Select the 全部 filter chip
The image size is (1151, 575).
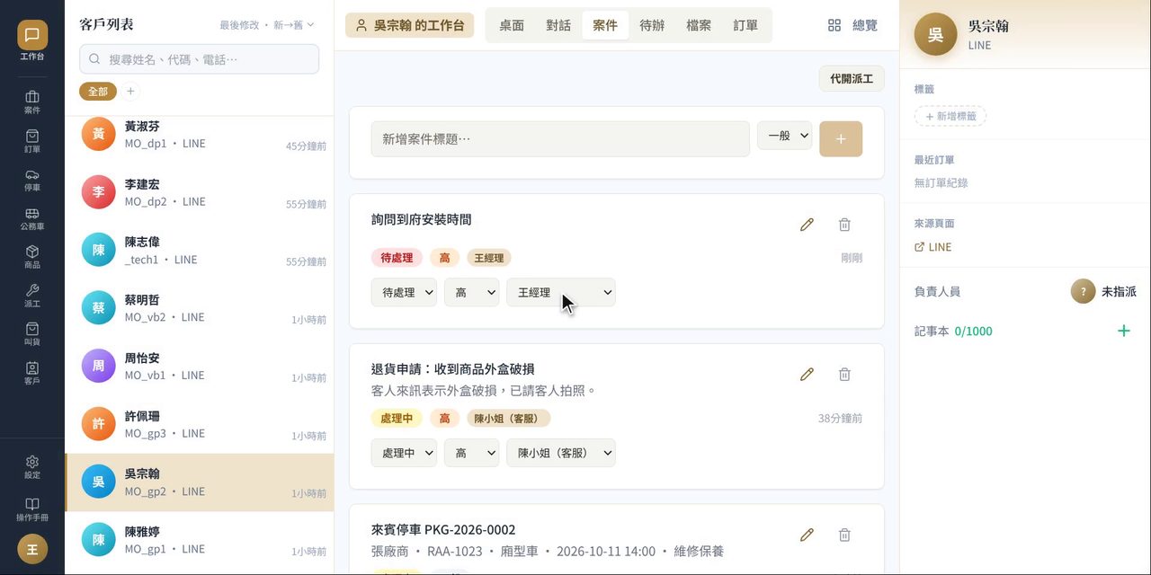pos(98,91)
